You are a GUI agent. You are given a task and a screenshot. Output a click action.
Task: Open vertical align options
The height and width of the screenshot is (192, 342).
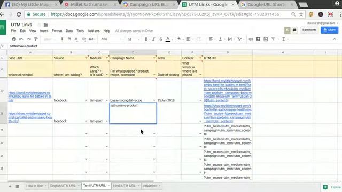(221, 39)
